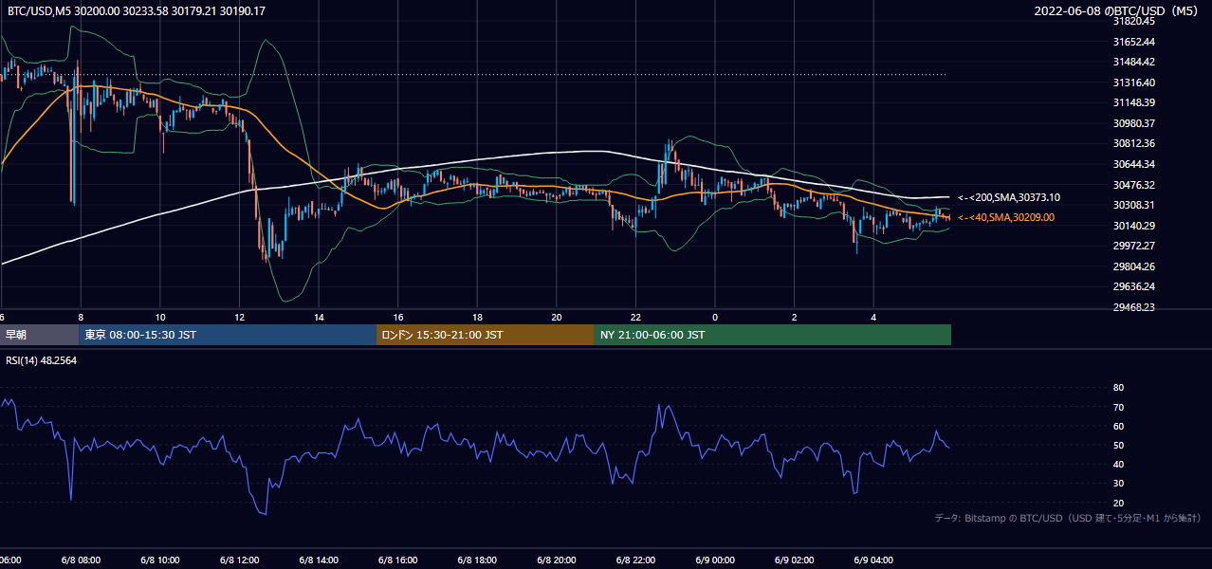The width and height of the screenshot is (1212, 569).
Task: Click price axis label 31316.40
Action: pyautogui.click(x=1133, y=83)
